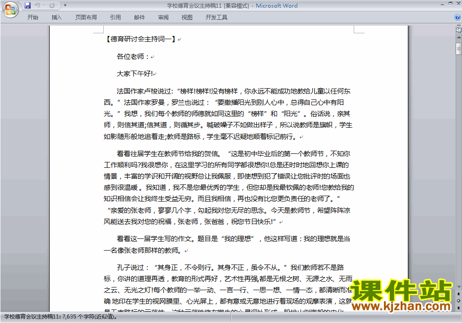Toggle the ruler display icon
Image resolution: width=462 pixels, height=323 pixels.
[459, 30]
